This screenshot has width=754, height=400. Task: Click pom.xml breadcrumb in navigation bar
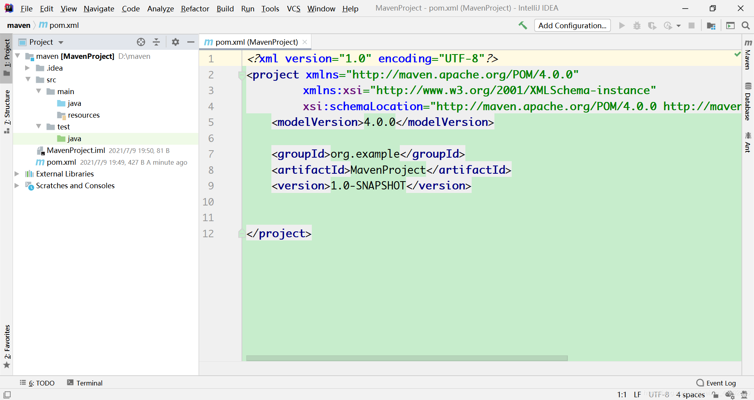(59, 25)
